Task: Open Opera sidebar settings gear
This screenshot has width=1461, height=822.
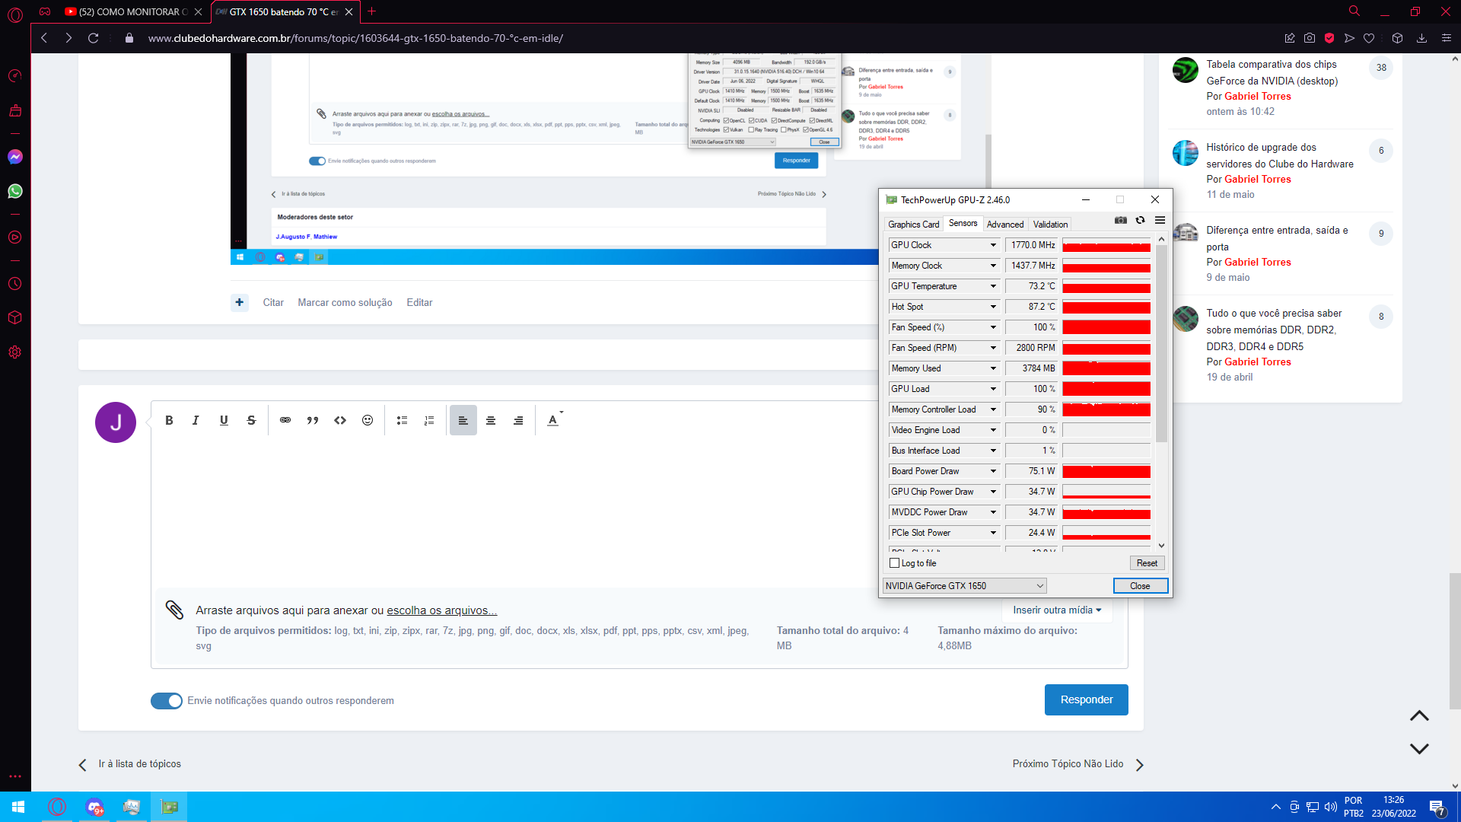Action: pyautogui.click(x=15, y=352)
